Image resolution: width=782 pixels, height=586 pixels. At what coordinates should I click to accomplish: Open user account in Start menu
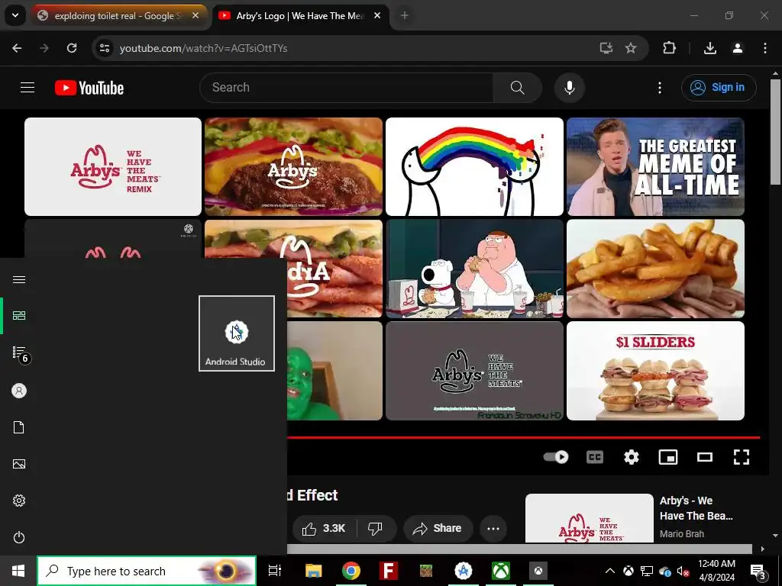click(x=19, y=391)
